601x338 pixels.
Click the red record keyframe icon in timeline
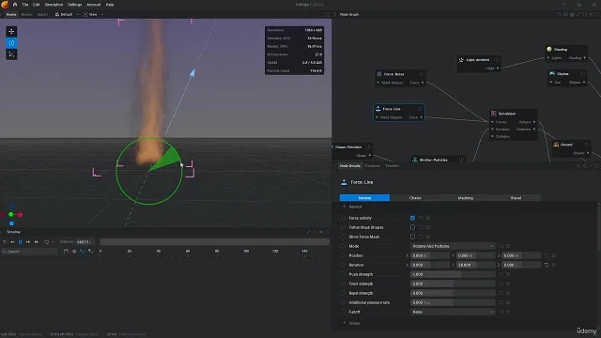[x=74, y=252]
